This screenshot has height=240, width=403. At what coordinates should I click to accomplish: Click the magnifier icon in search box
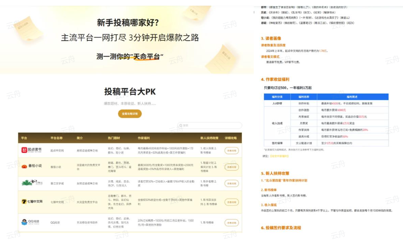click(x=181, y=126)
